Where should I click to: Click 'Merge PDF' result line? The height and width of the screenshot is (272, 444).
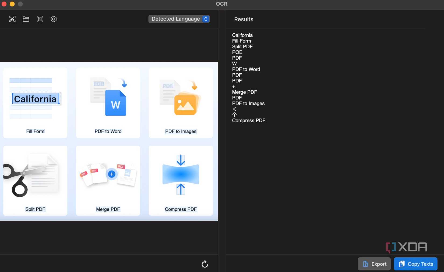[x=244, y=92]
